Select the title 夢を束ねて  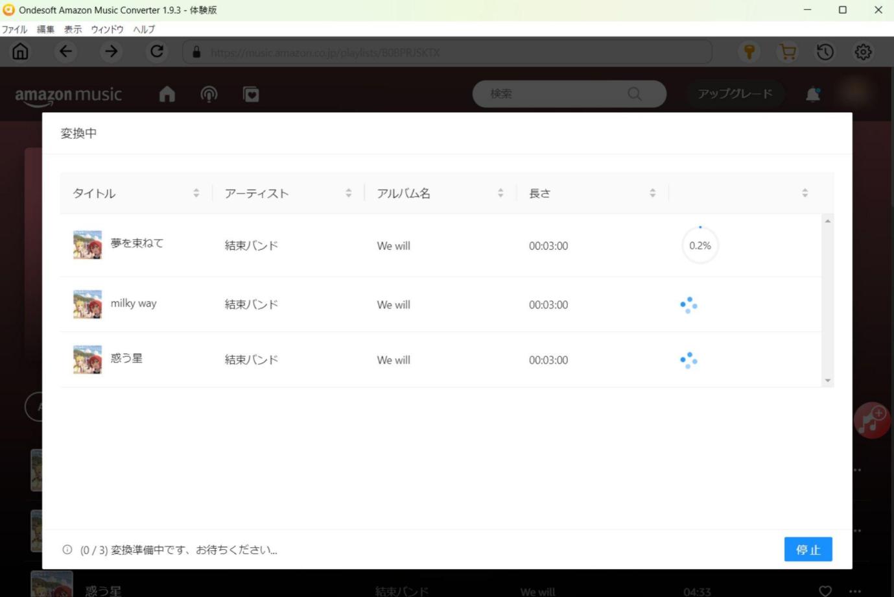point(137,243)
